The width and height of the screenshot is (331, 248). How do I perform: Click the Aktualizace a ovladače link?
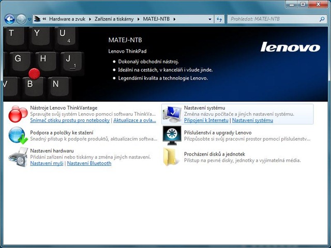pyautogui.click(x=134, y=120)
